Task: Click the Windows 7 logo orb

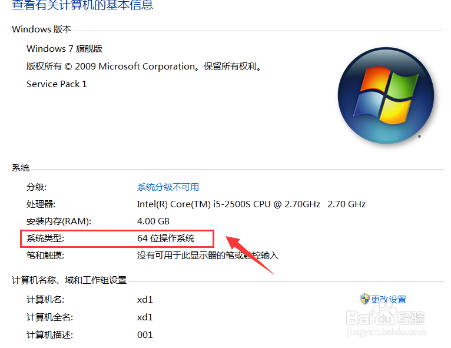Action: click(x=386, y=95)
